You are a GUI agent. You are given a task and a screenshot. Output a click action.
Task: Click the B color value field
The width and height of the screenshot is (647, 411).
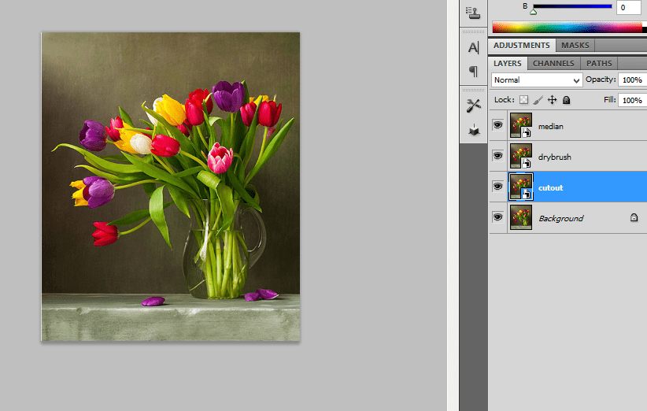(629, 7)
